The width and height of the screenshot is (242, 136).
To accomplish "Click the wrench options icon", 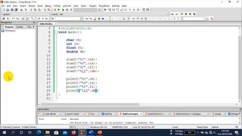I will (212, 19).
